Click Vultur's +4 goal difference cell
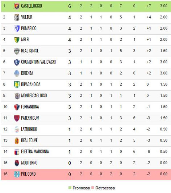This screenshot has height=193, width=171. tap(149, 17)
